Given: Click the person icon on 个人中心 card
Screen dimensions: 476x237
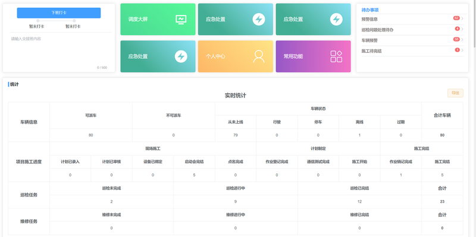Looking at the screenshot, I should coord(259,56).
